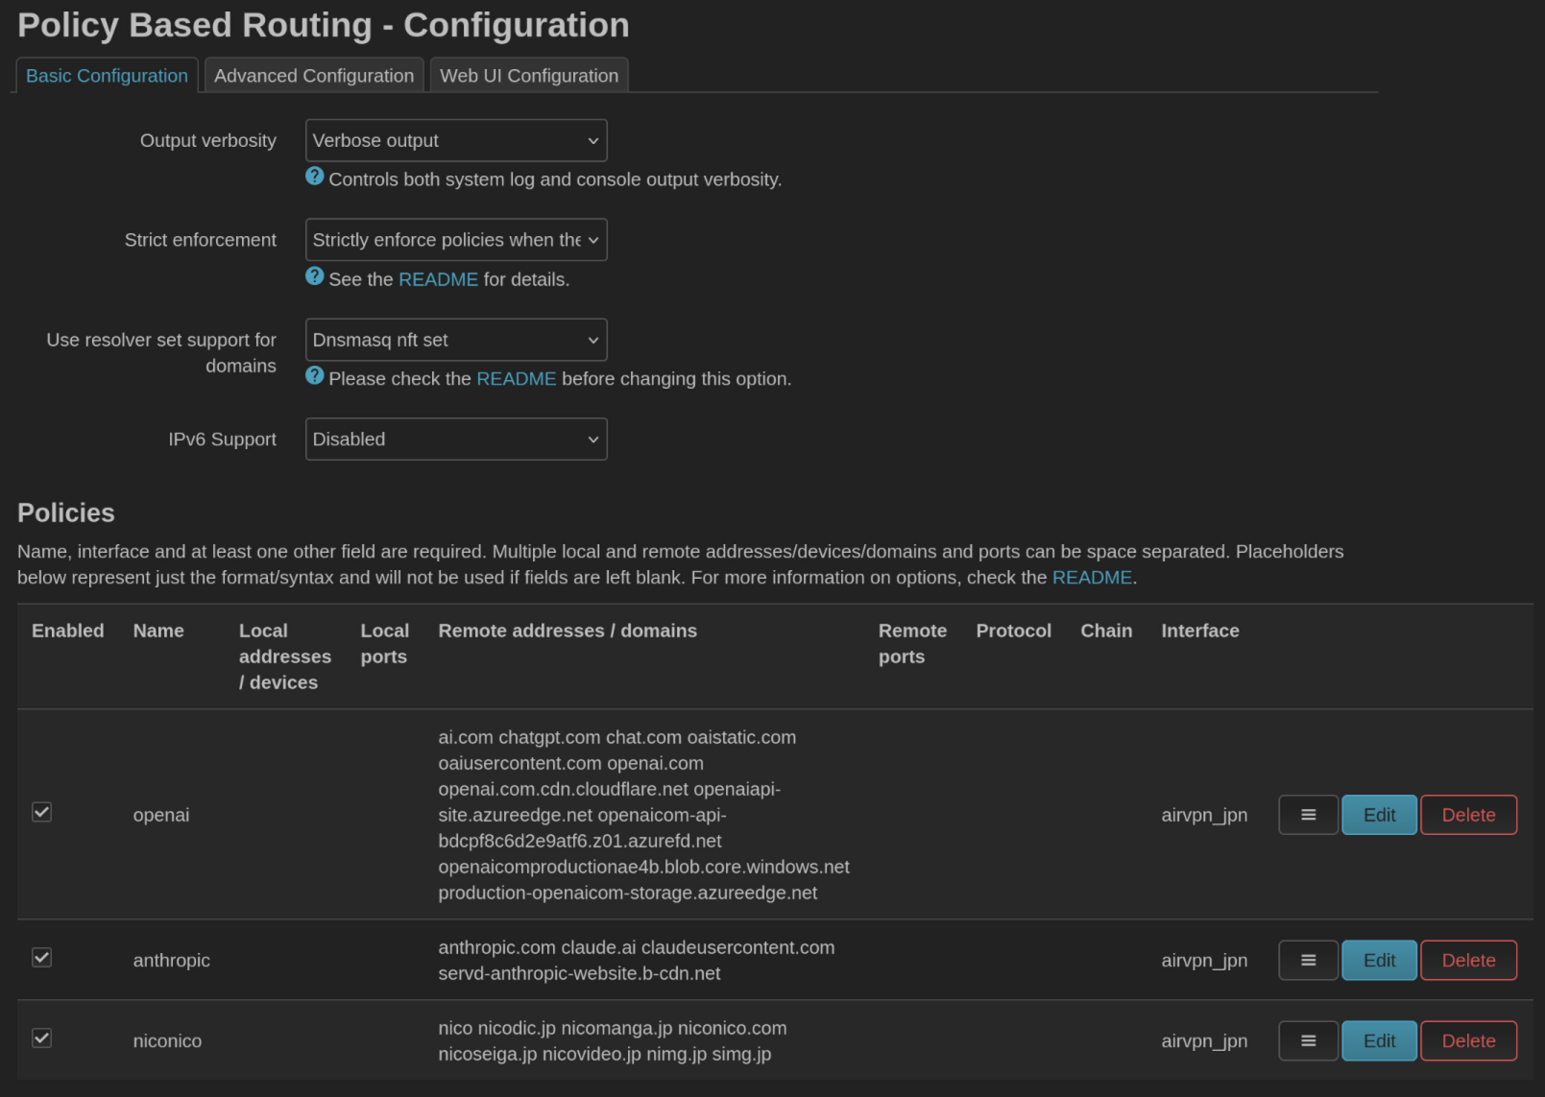Click drag handle icon for anthropic policy

coord(1308,960)
